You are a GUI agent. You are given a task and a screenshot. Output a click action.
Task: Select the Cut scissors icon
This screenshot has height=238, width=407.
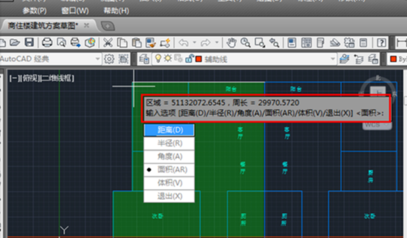point(108,43)
